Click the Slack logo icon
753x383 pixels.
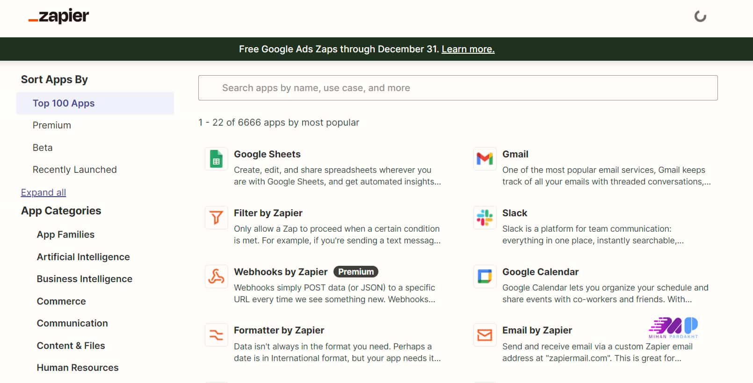tap(485, 218)
